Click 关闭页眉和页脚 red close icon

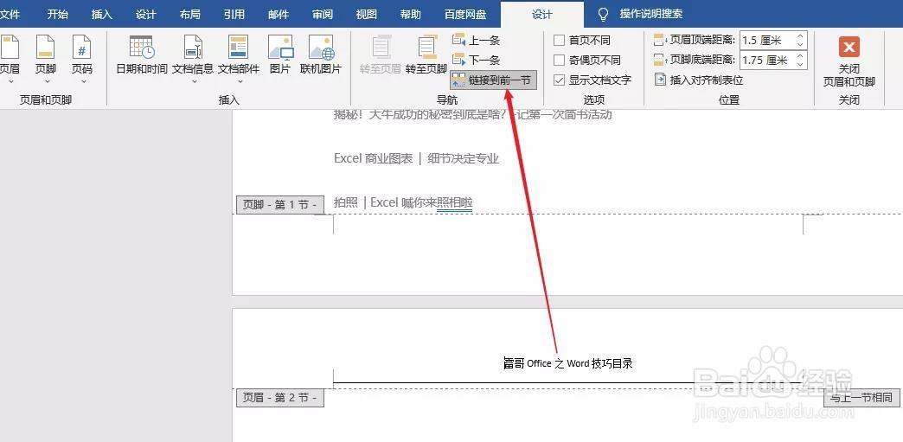click(x=849, y=47)
